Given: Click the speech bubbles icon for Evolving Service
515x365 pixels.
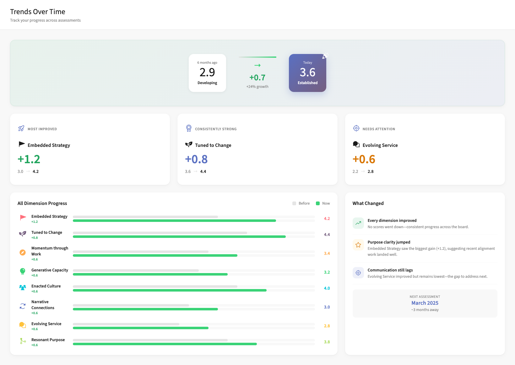Looking at the screenshot, I should (x=22, y=325).
